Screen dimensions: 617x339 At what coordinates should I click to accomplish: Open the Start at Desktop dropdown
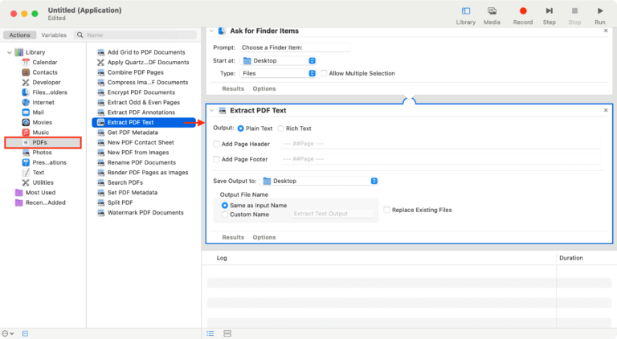coord(278,60)
